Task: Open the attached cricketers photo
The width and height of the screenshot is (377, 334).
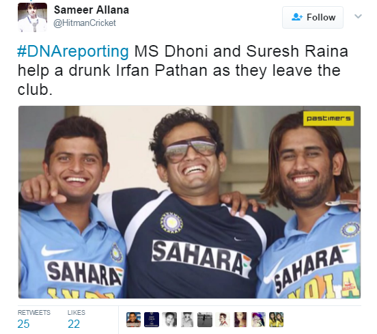Action: (189, 202)
